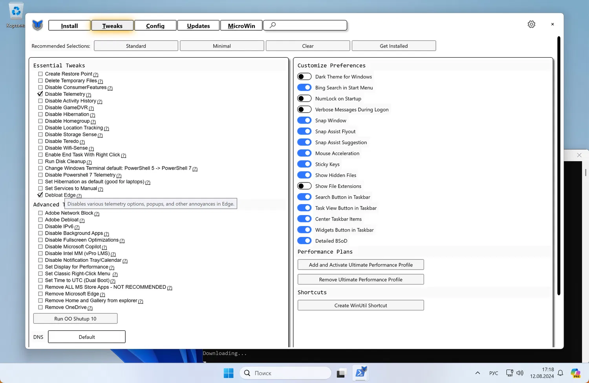The image size is (589, 383).
Task: Go to the Updates tab
Action: coord(198,26)
